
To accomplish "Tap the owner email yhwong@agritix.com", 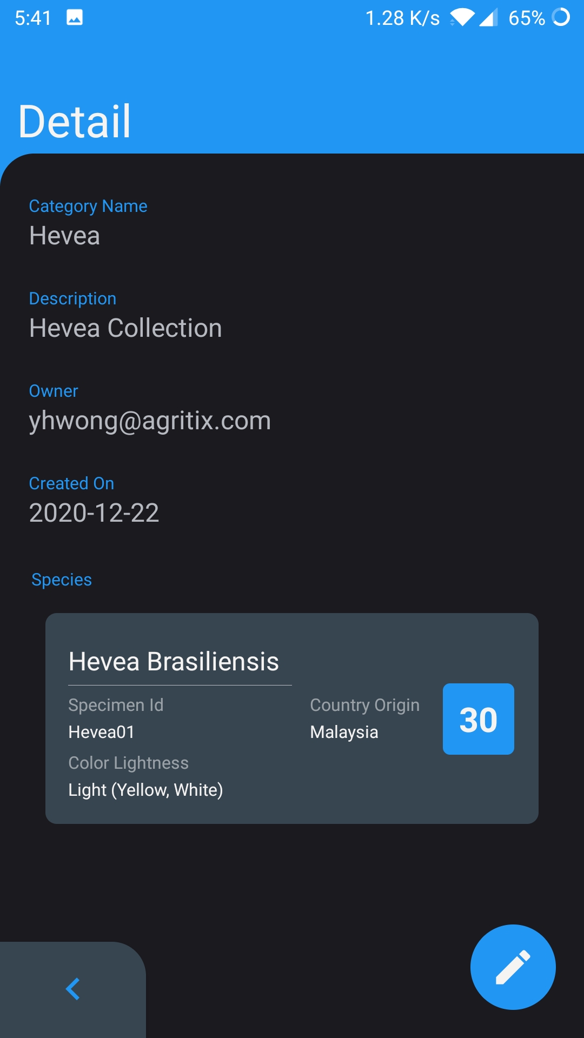I will pyautogui.click(x=150, y=421).
